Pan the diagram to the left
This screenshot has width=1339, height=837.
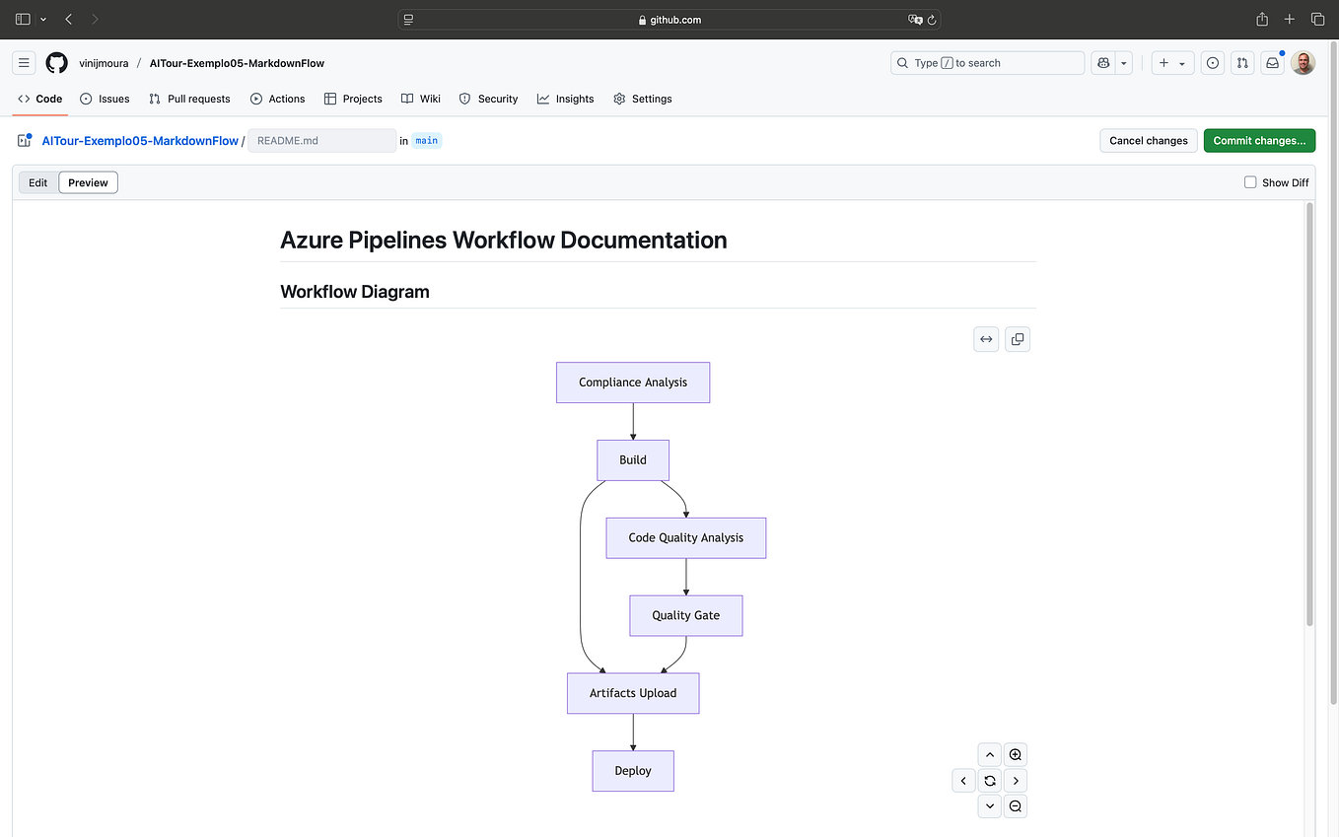pos(963,780)
